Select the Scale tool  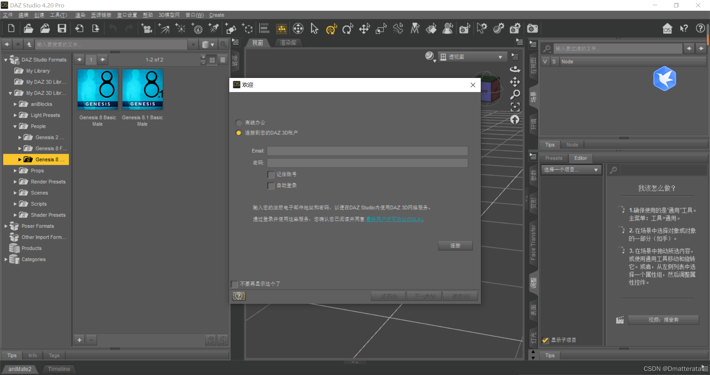pos(381,28)
